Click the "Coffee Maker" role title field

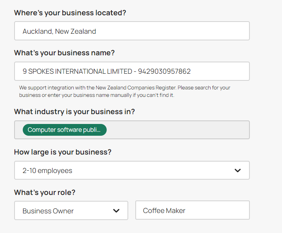[x=192, y=211]
